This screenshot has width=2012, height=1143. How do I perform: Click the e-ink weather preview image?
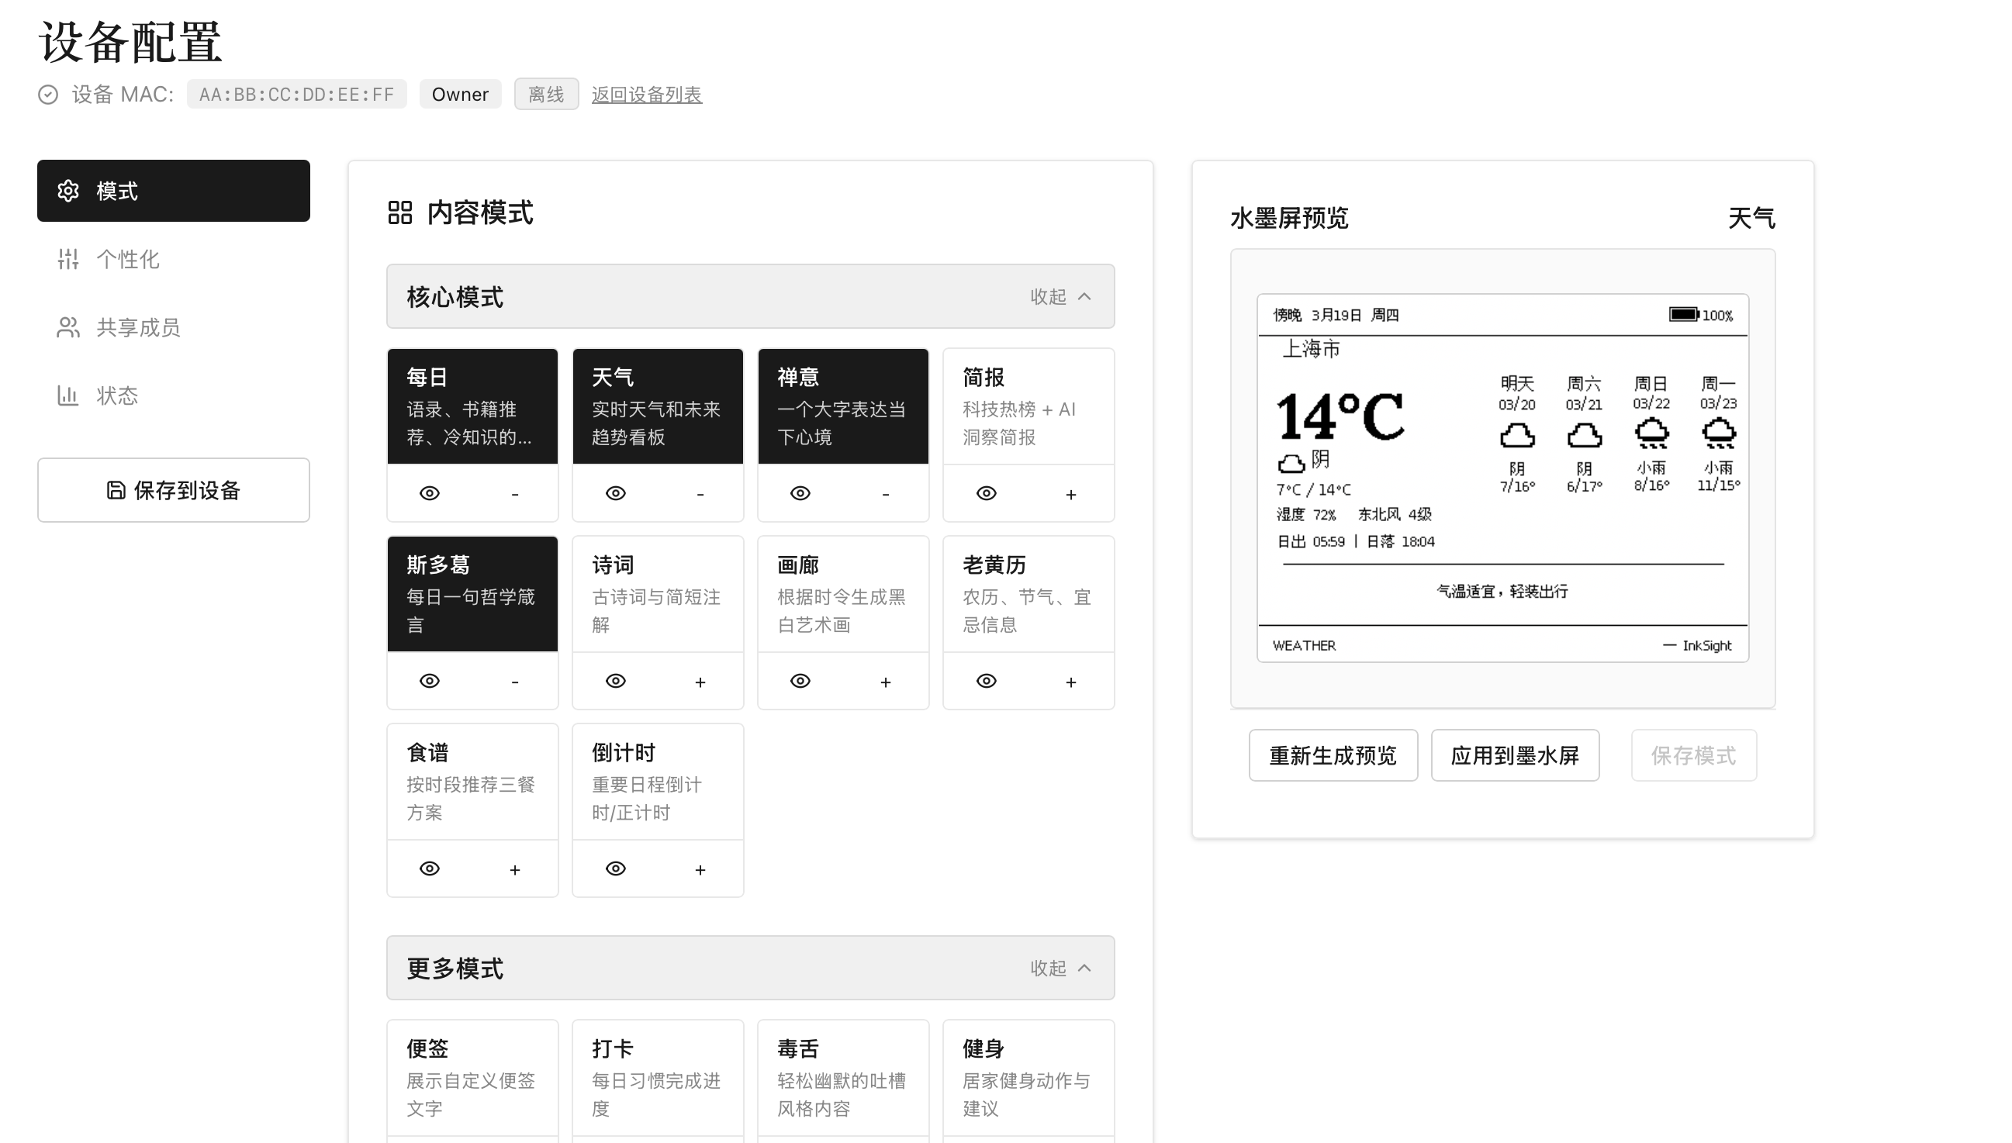[x=1502, y=478]
